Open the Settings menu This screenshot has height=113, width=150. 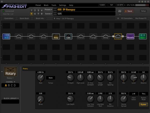pos(62,5)
